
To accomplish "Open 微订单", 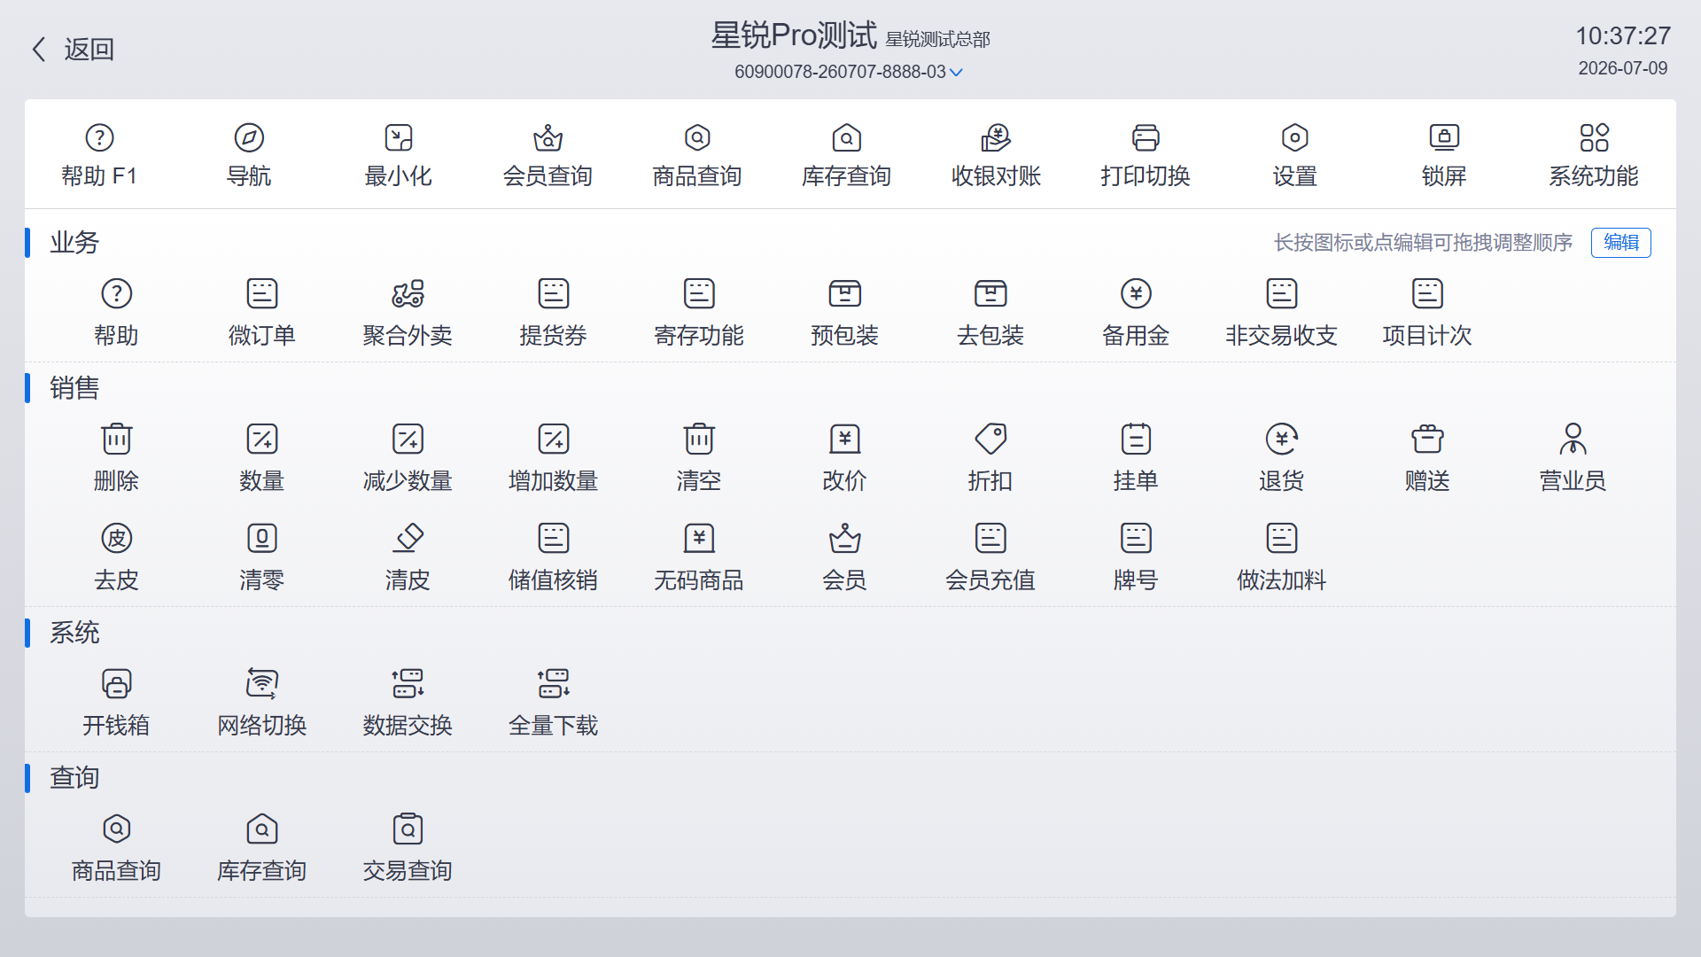I will (262, 313).
